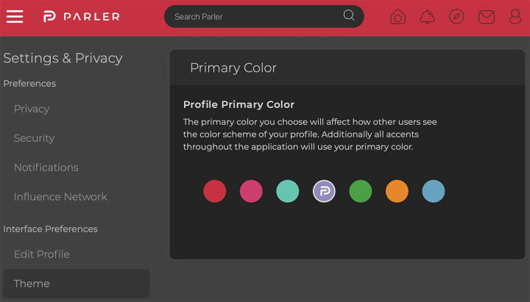Viewport: 530px width, 302px height.
Task: Choose the pink primary color
Action: click(x=251, y=191)
